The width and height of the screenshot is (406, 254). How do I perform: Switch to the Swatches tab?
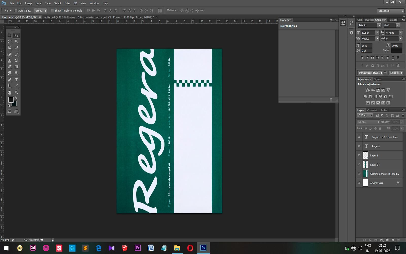[369, 20]
